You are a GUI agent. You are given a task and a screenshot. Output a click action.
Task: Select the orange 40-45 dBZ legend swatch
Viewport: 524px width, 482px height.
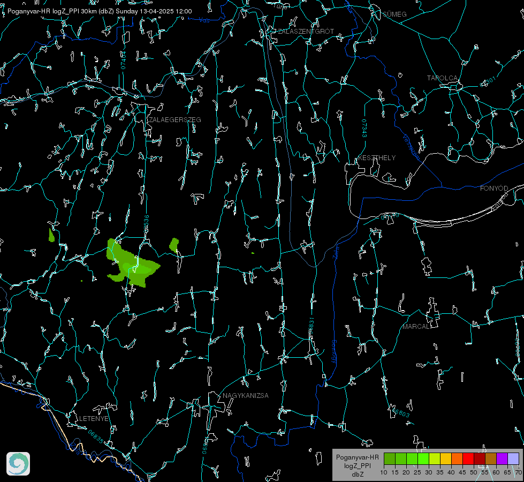pyautogui.click(x=457, y=458)
